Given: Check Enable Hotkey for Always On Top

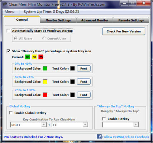Looking at the screenshot, I should pos(104,119).
